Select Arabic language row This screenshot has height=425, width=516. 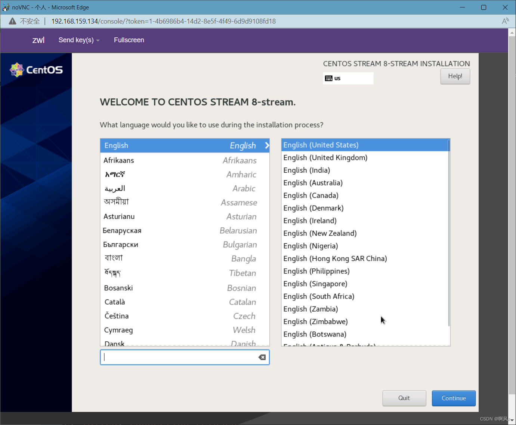(185, 188)
